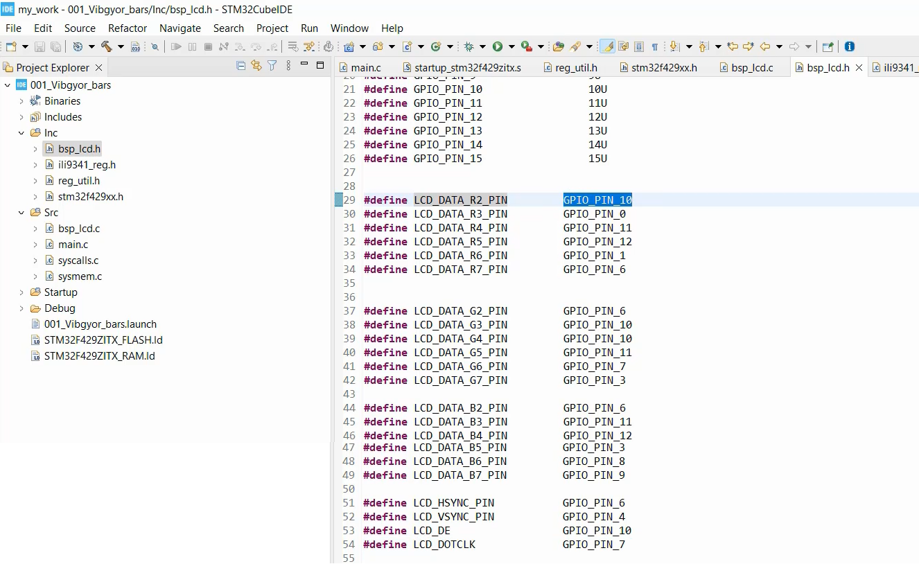Open the Refactor menu

[x=128, y=28]
